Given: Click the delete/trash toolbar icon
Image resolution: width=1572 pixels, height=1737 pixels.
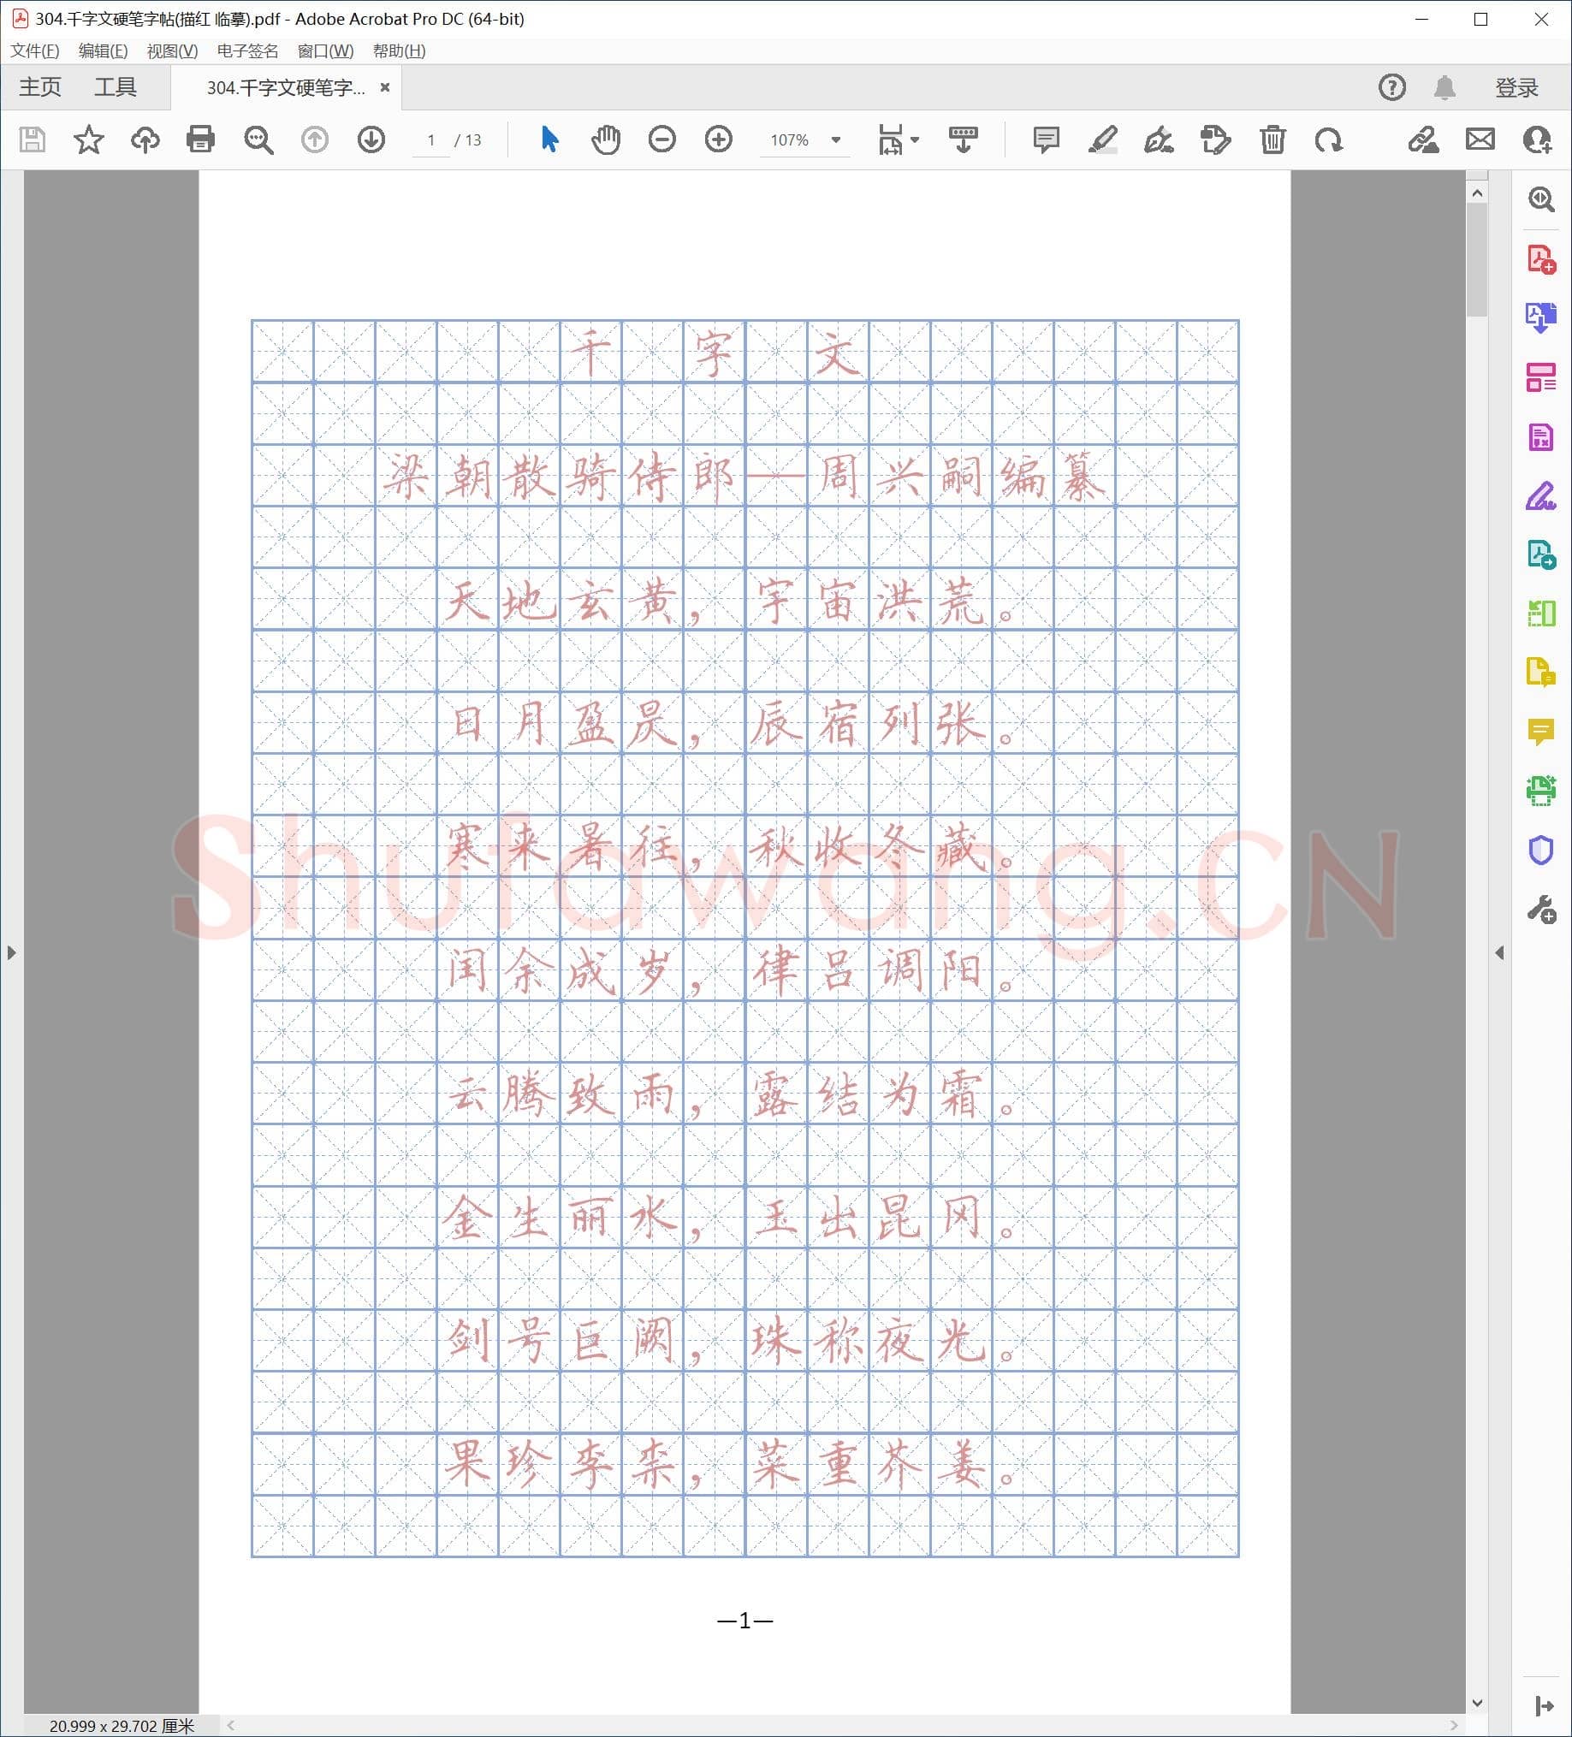Looking at the screenshot, I should (1272, 139).
